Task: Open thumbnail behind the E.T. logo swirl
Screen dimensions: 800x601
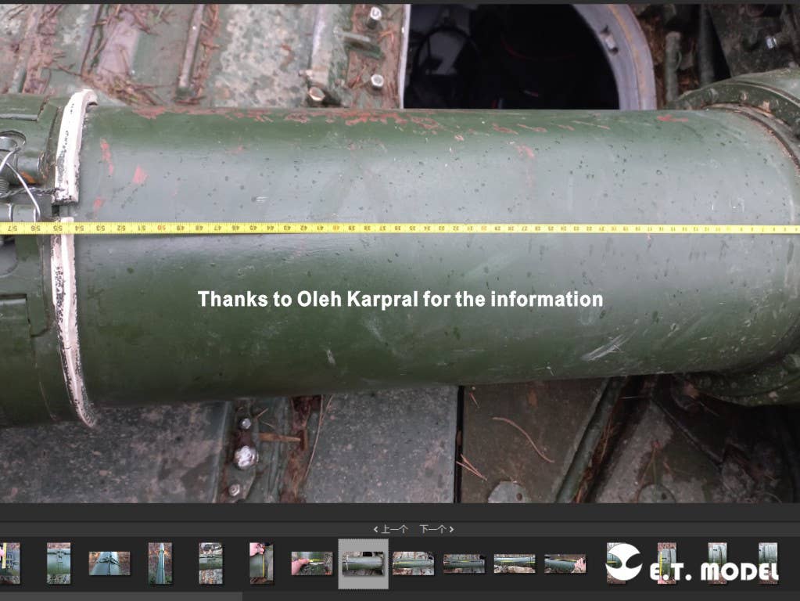Action: pyautogui.click(x=615, y=563)
